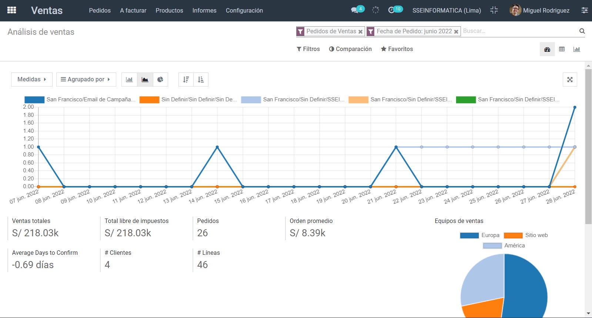Select bar chart mode
This screenshot has width=592, height=318.
pyautogui.click(x=129, y=79)
